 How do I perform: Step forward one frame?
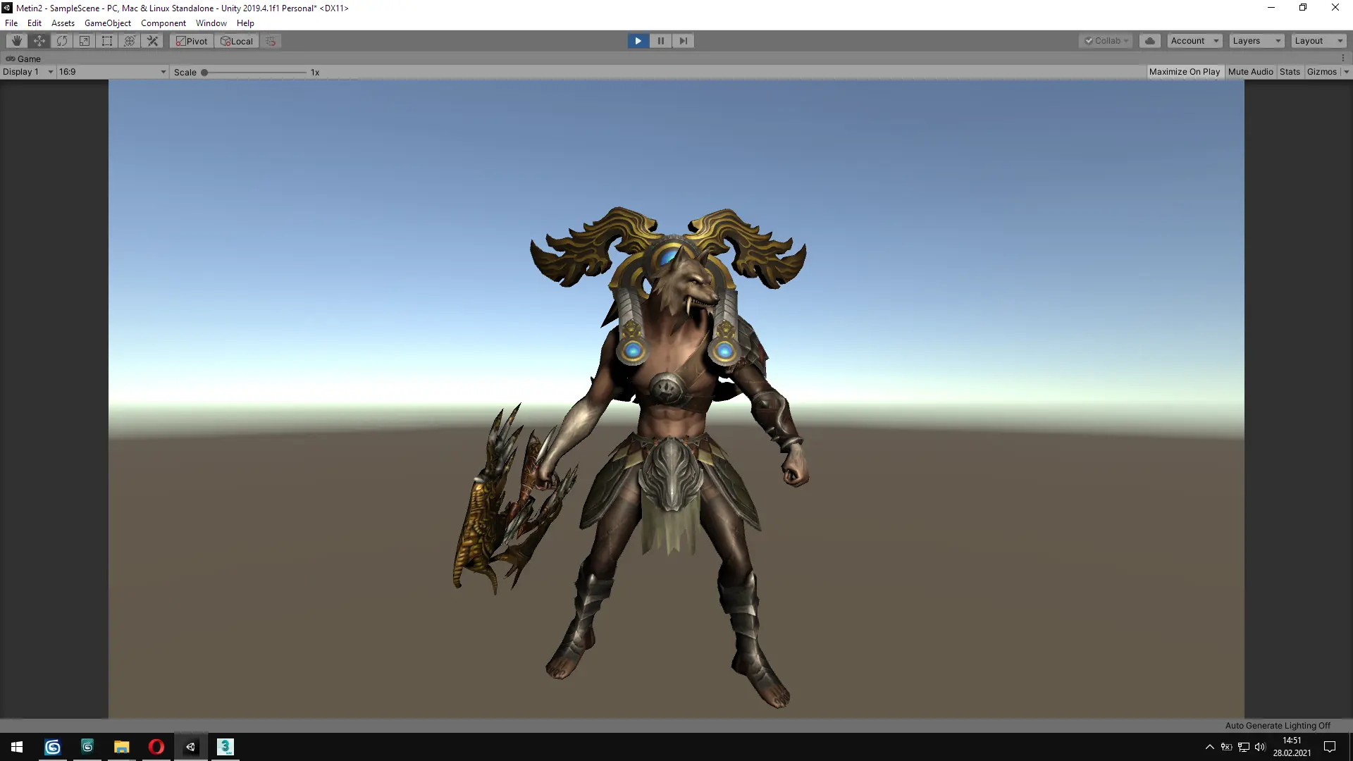click(x=683, y=41)
